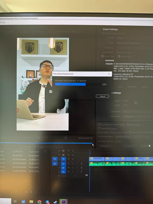Click the link icon beside Width and Height
Viewport: 153px width, 204px height.
[x=136, y=103]
